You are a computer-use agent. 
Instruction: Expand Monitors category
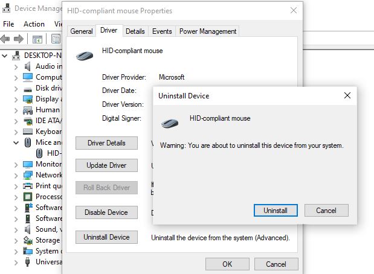pos(16,165)
